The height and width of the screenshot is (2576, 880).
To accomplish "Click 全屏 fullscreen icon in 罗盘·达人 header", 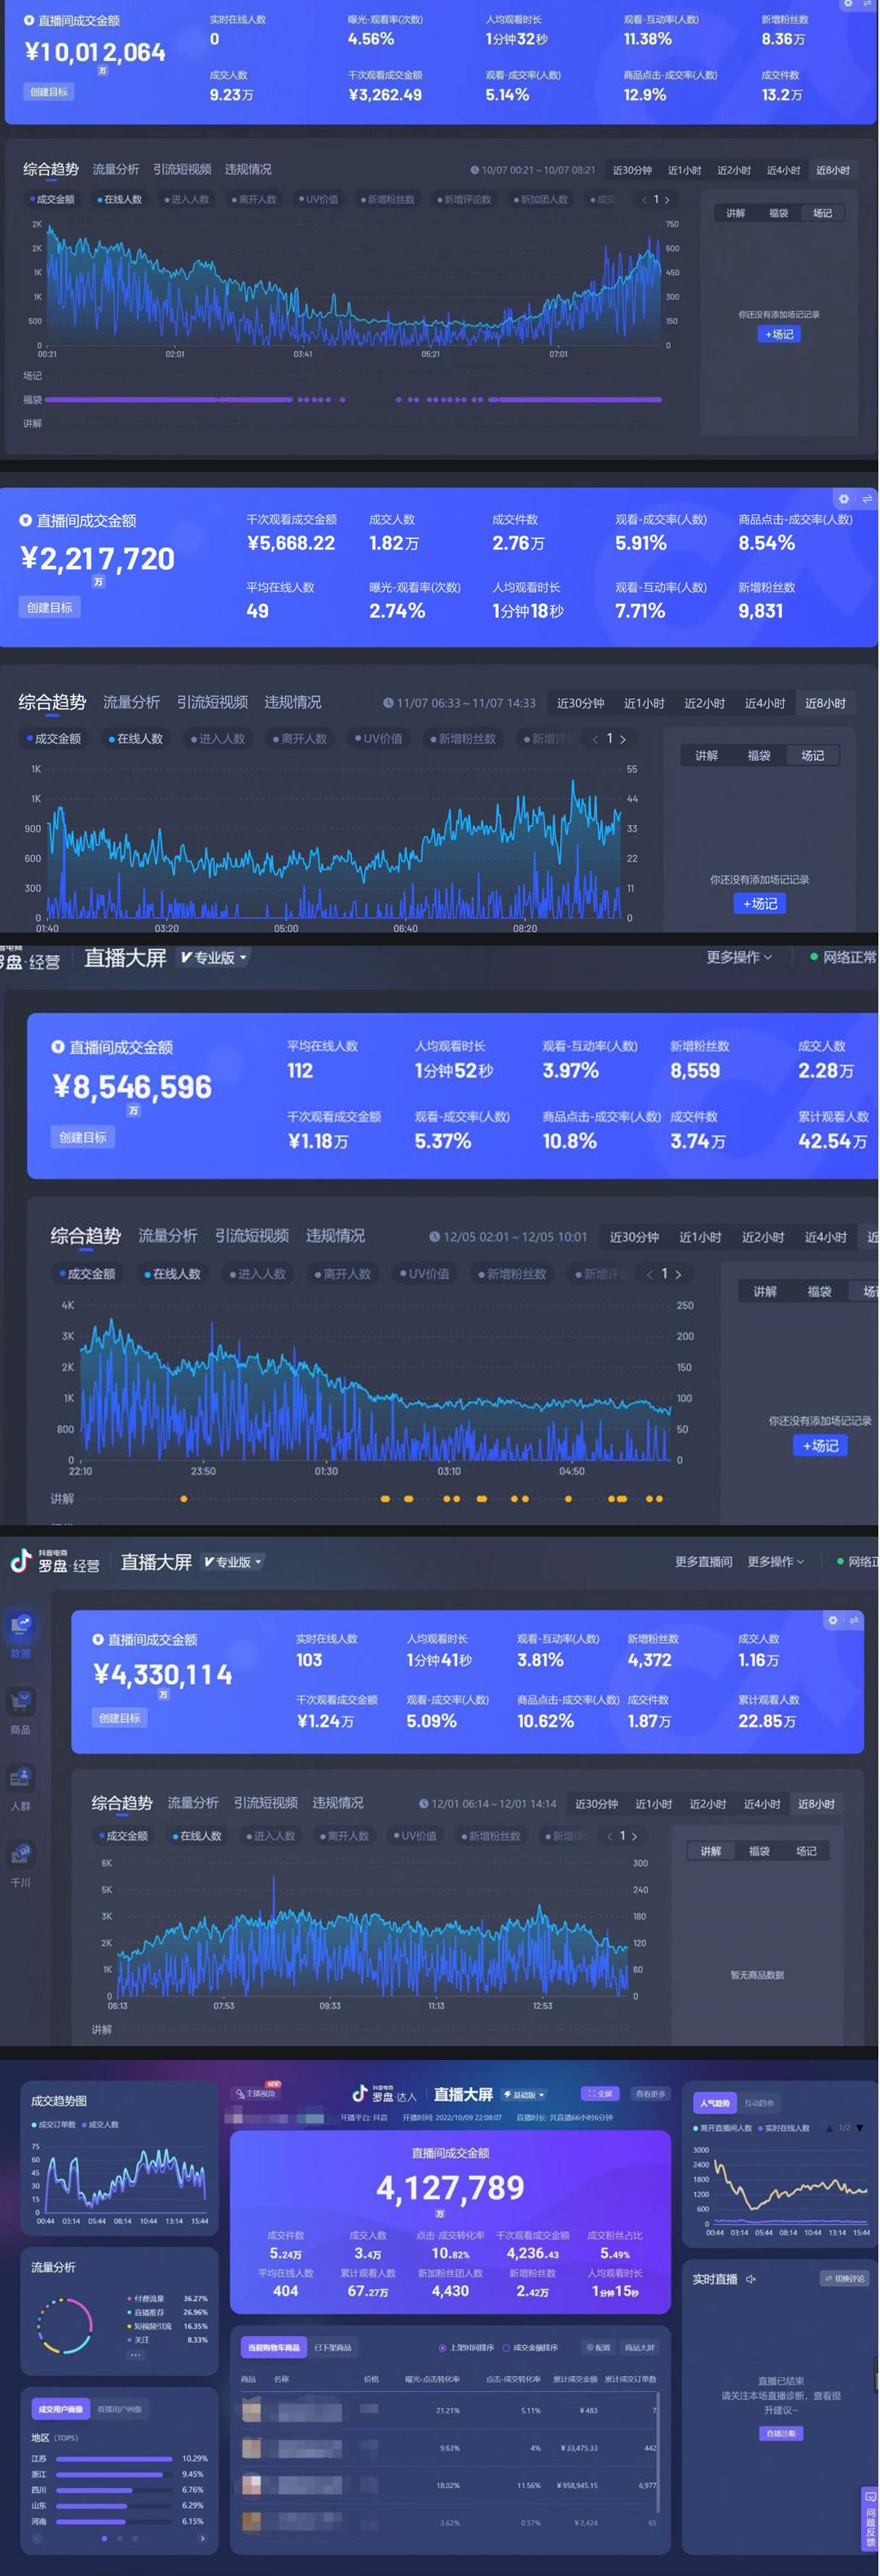I will [600, 2093].
